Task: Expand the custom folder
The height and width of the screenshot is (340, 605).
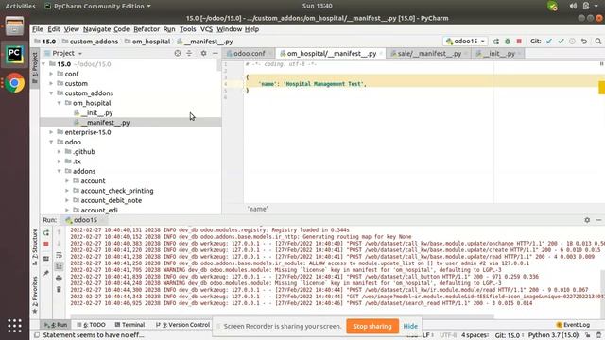Action: click(51, 83)
